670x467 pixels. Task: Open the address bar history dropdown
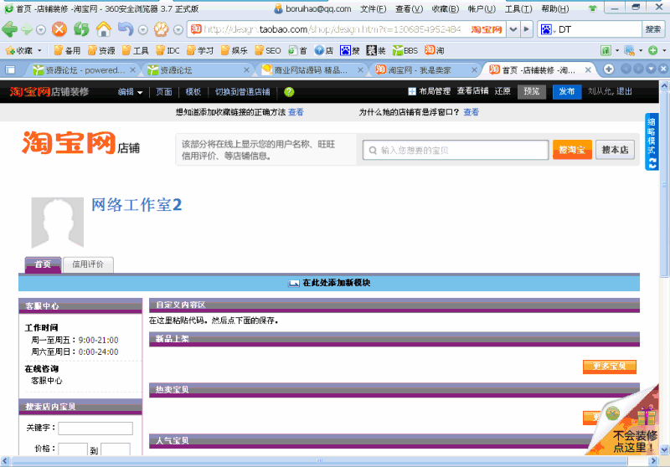click(x=513, y=29)
